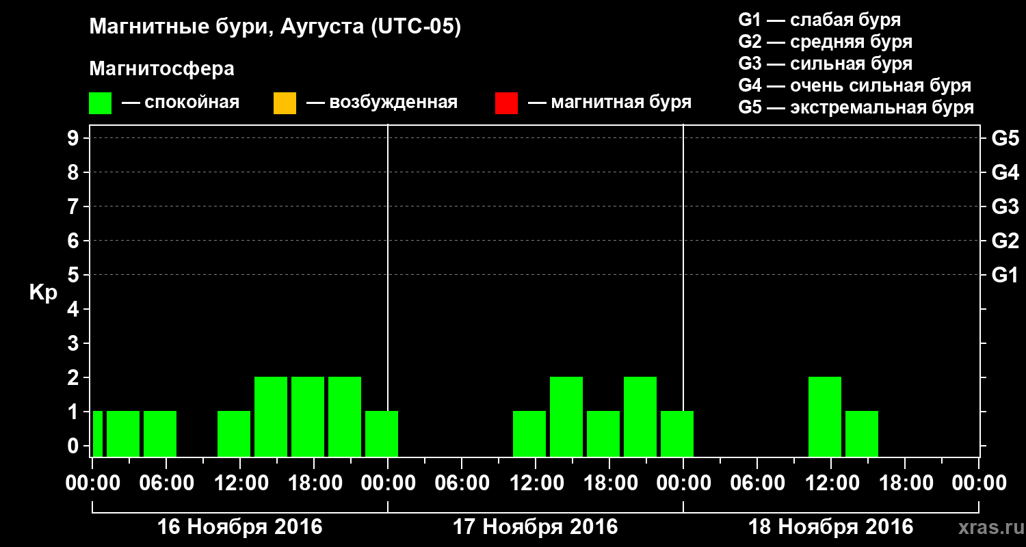Screen dimensions: 1026x547
Task: Click the 'G5' label on right axis
Action: (1005, 138)
